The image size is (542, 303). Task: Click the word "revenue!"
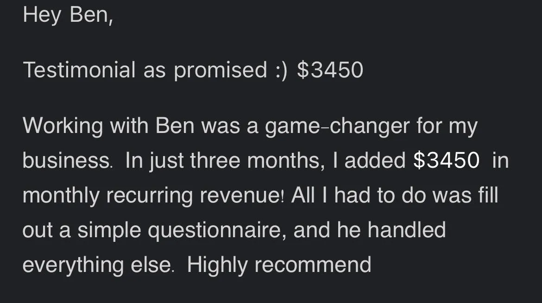pyautogui.click(x=242, y=196)
